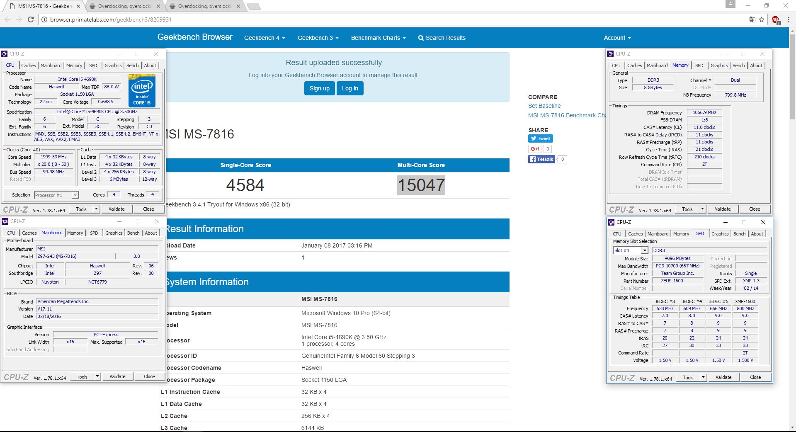796x432 pixels.
Task: Click the site info icon beside the URL
Action: 44,19
